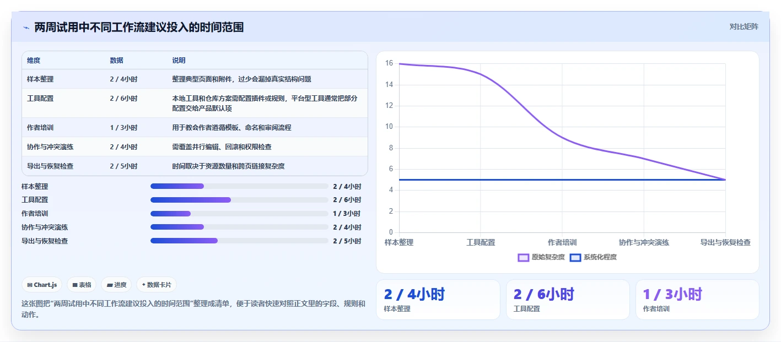Click the description 时间取决于资源数量和跨页链接复杂度
Image resolution: width=781 pixels, height=342 pixels.
228,166
